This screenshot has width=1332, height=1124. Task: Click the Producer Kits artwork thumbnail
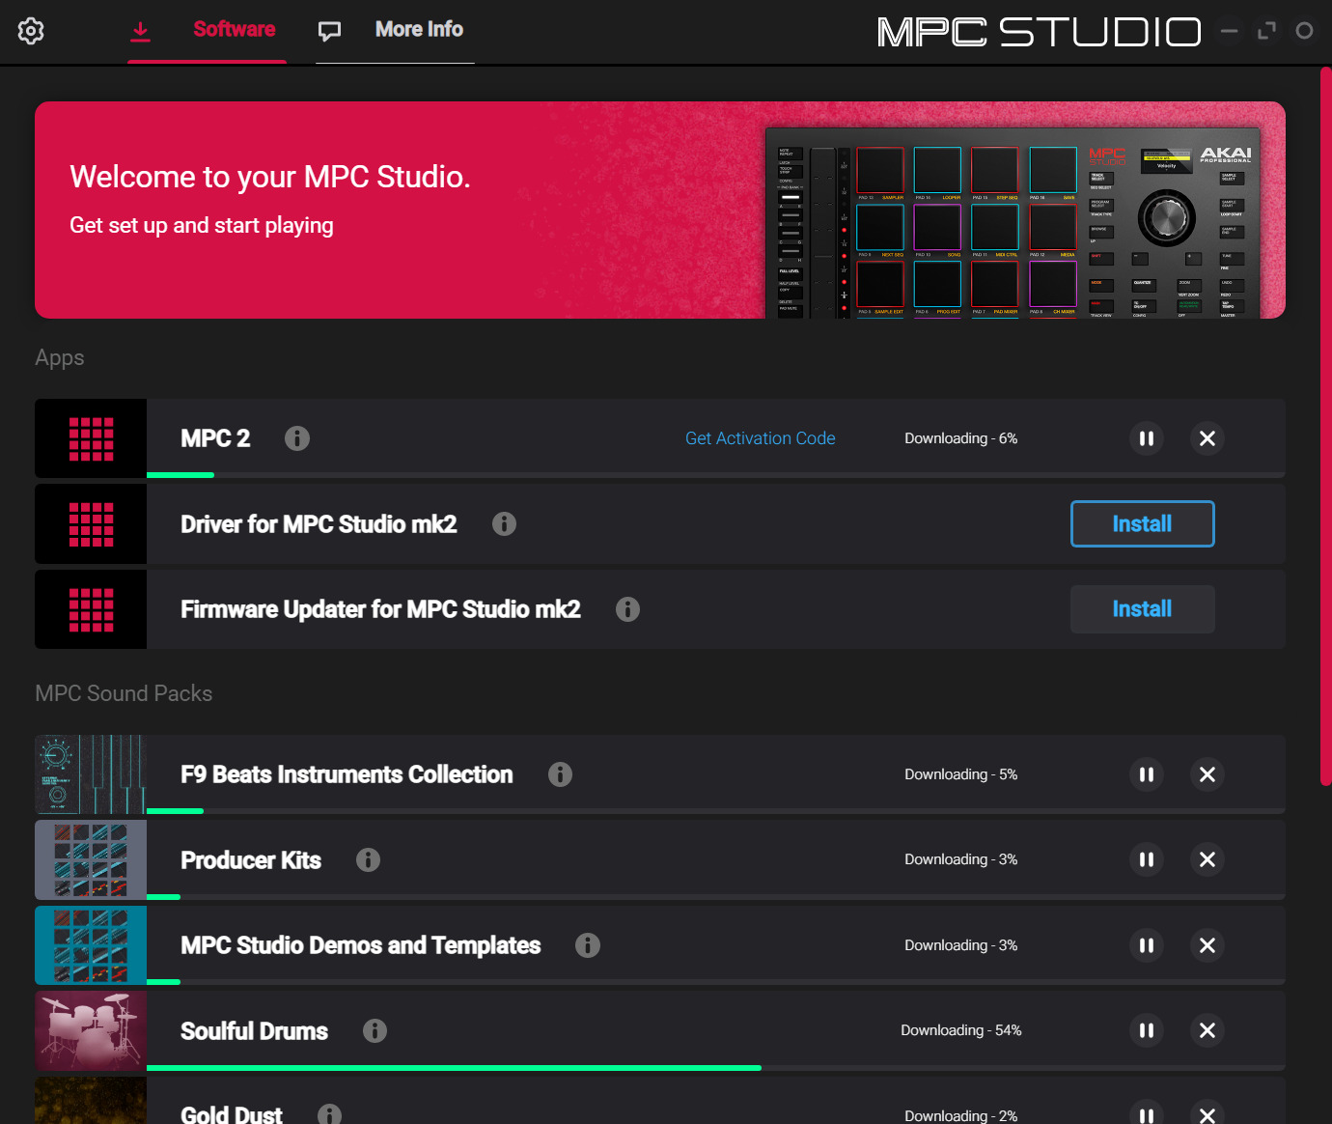[x=90, y=859]
